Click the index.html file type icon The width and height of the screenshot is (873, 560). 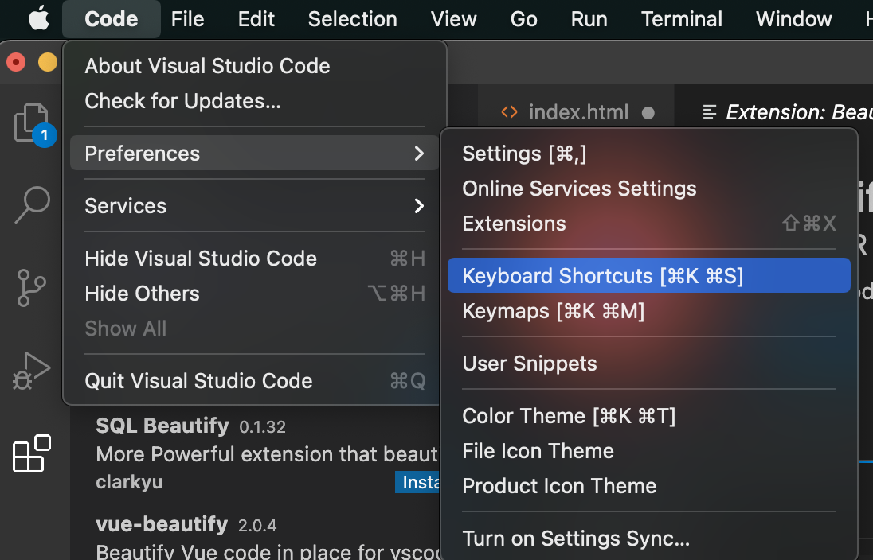509,112
